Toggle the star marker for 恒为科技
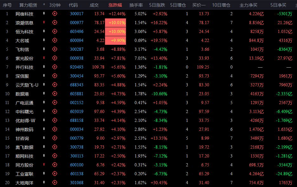Viewport: 297px width, 187px height. (44, 31)
